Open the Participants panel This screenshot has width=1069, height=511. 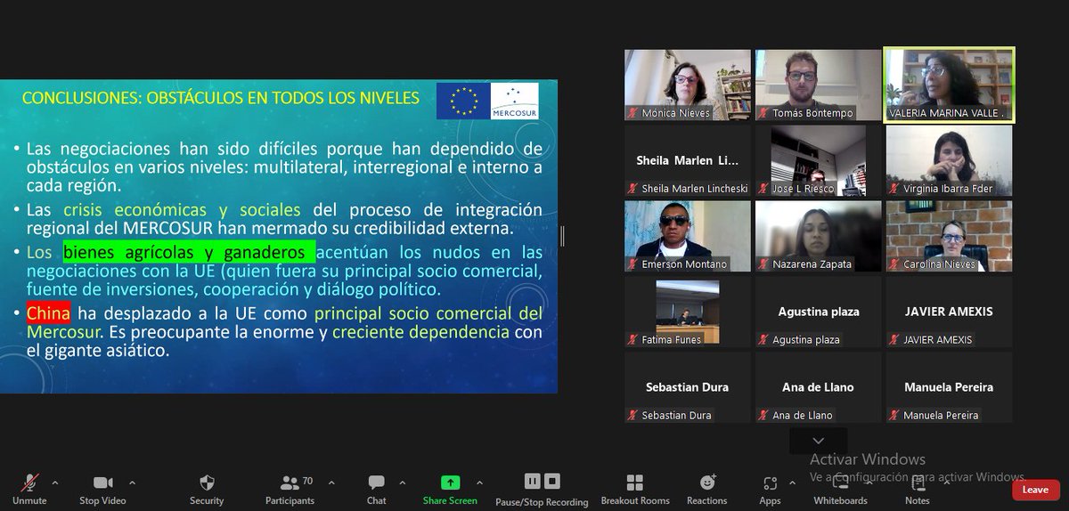[290, 489]
